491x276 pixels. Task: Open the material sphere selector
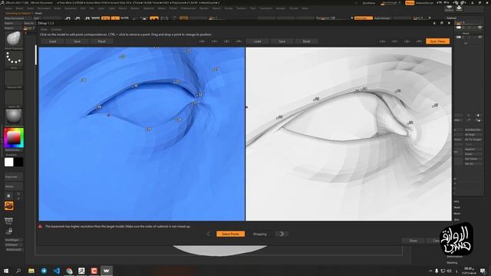click(14, 117)
